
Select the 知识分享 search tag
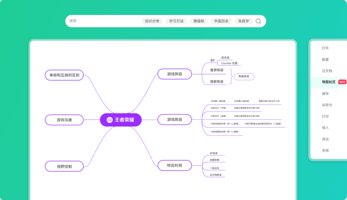[x=152, y=21]
